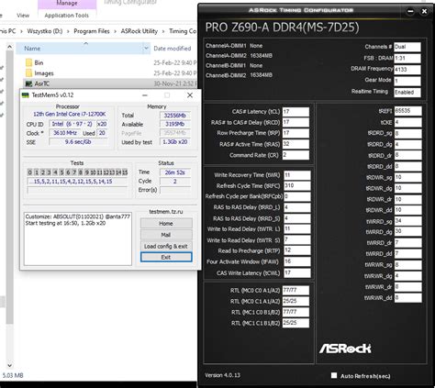Viewport: 435px width, 388px height.
Task: Click the Exit button in TestMem5
Action: click(x=166, y=257)
